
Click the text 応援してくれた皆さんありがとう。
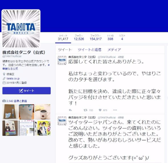coord(106,62)
